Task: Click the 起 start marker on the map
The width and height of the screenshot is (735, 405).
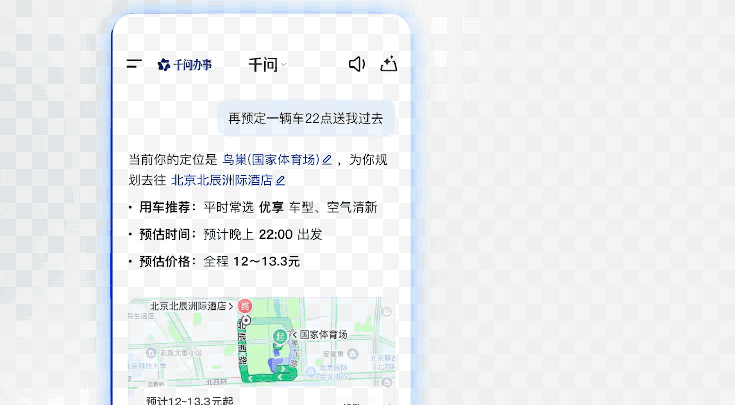Action: [x=280, y=336]
